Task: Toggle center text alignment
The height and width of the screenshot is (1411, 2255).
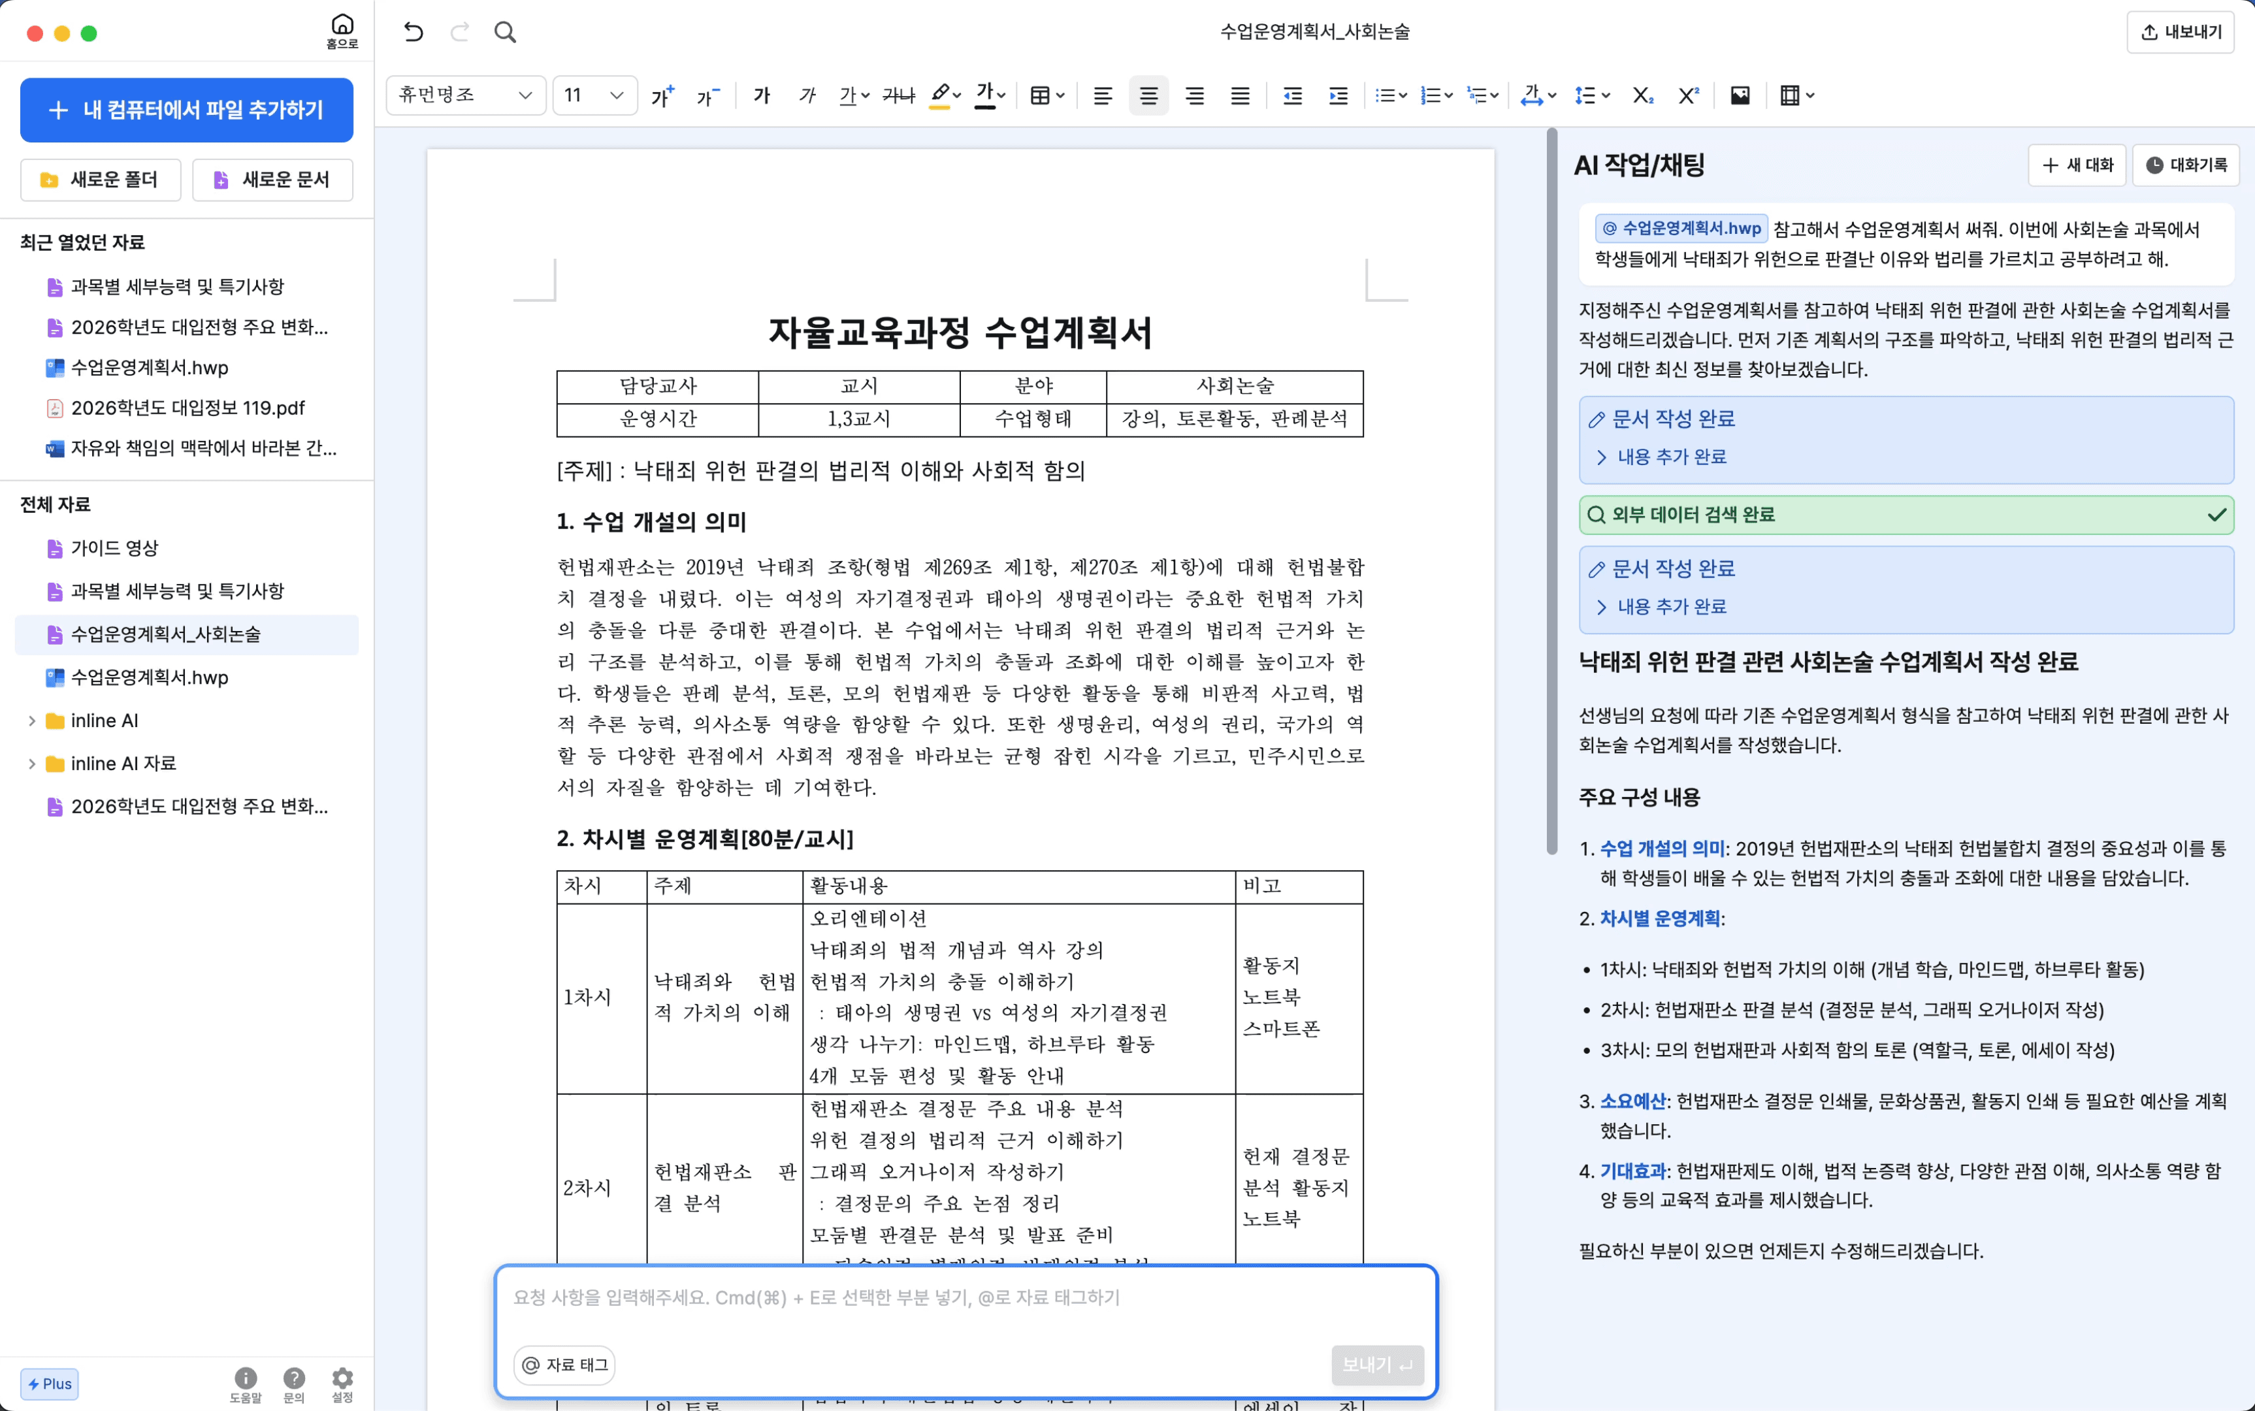Action: 1148,95
